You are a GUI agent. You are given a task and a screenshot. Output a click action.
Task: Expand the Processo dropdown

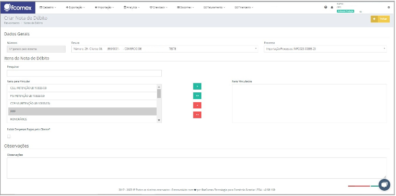coord(325,49)
